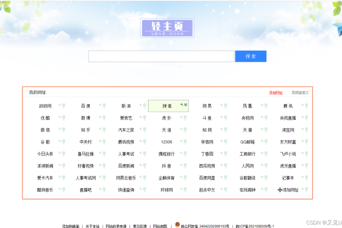The width and height of the screenshot is (342, 228).
Task: Open the 喜马拉雅 site link
Action: click(85, 154)
